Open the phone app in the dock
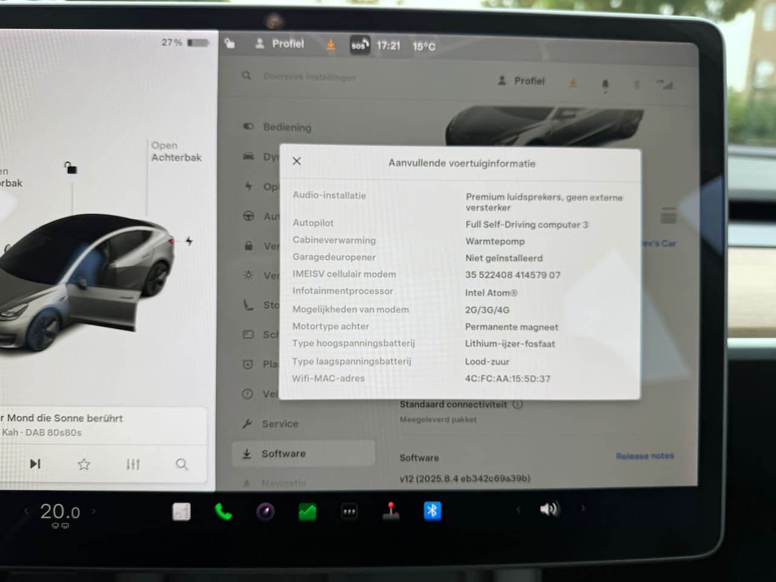This screenshot has width=776, height=582. pos(223,512)
